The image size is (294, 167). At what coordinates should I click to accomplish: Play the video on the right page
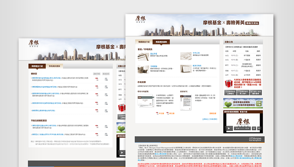point(229,128)
